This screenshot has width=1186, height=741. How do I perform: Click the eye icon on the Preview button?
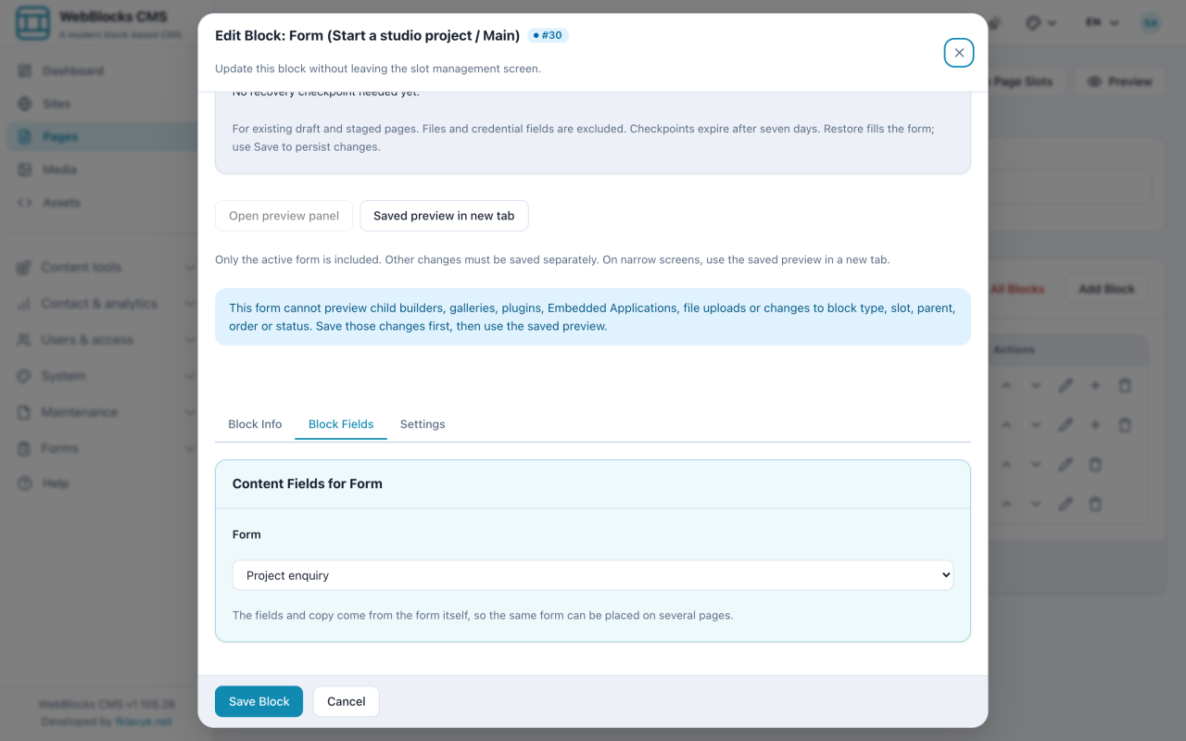(x=1094, y=82)
